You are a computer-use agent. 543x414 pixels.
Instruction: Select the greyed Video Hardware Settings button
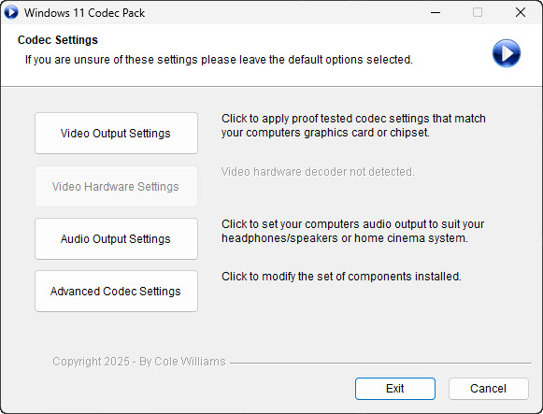(x=116, y=187)
